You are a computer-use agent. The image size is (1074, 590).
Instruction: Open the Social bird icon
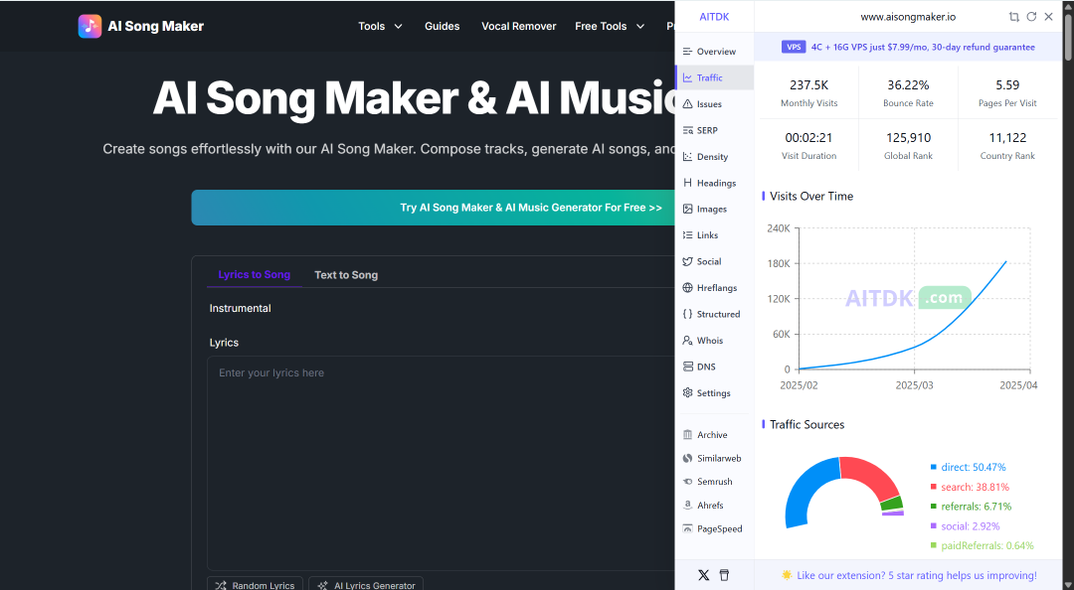(x=688, y=261)
